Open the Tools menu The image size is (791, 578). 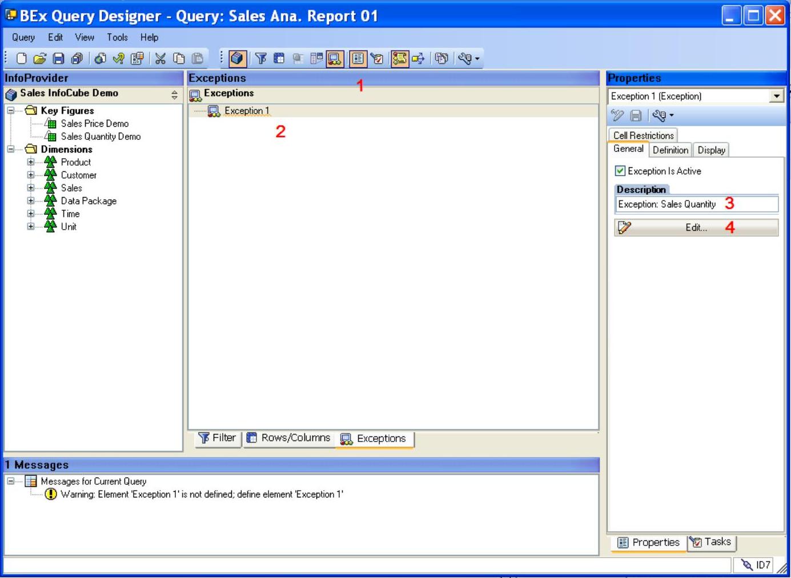point(117,37)
